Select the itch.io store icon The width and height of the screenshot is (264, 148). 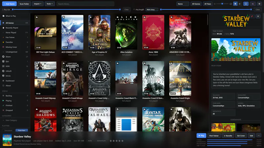point(3,76)
